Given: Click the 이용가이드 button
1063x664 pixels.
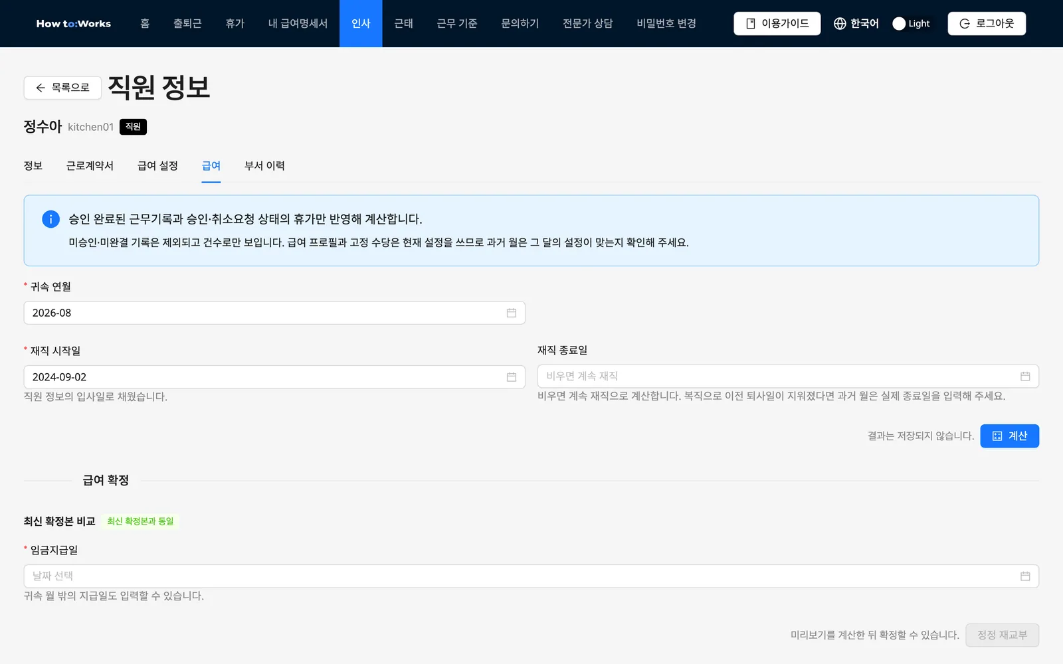Looking at the screenshot, I should tap(777, 24).
